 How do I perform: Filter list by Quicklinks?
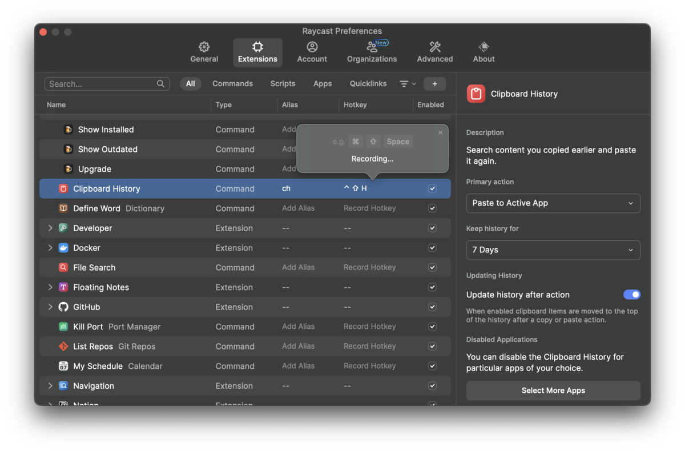(368, 84)
